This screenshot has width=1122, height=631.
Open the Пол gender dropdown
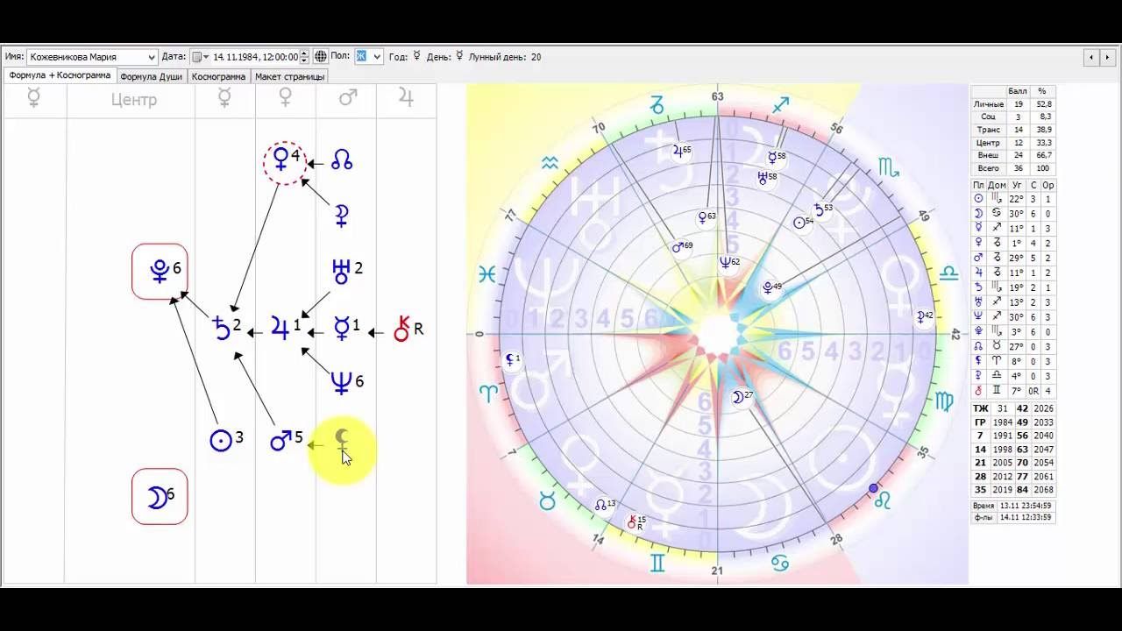(x=368, y=57)
